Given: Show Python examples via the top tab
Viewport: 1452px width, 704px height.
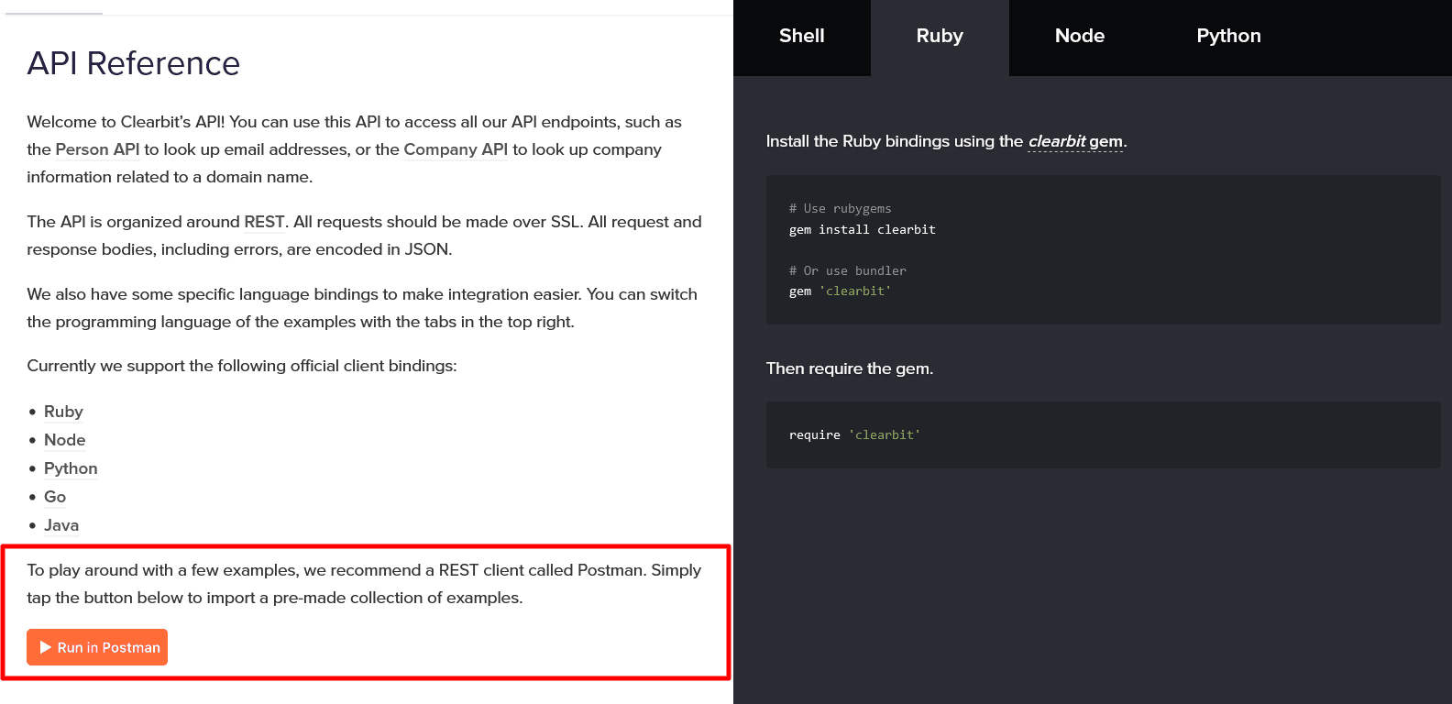Looking at the screenshot, I should 1228,37.
